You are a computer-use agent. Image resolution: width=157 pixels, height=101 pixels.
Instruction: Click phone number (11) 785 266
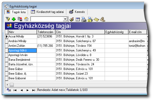click(46, 46)
